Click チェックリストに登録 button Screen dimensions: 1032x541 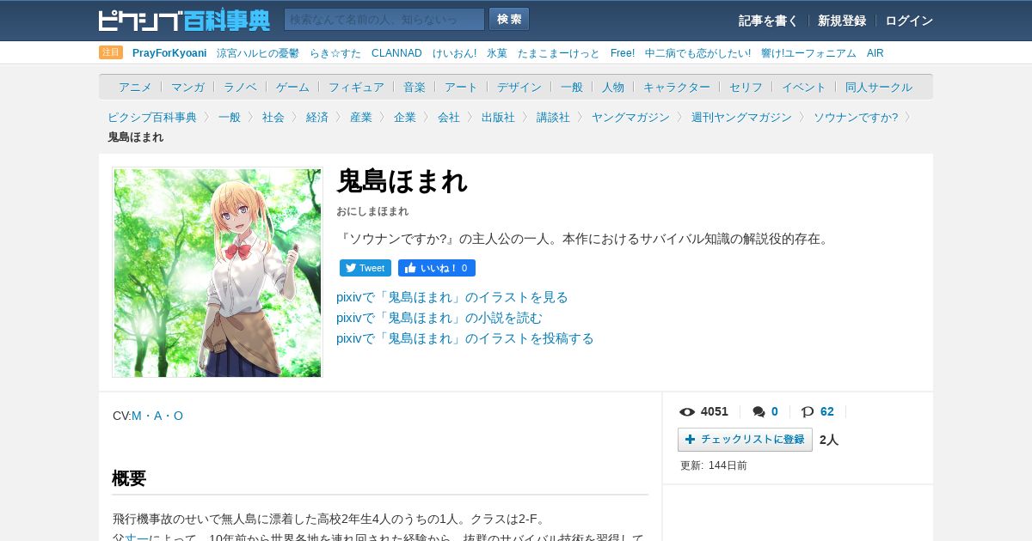click(745, 440)
